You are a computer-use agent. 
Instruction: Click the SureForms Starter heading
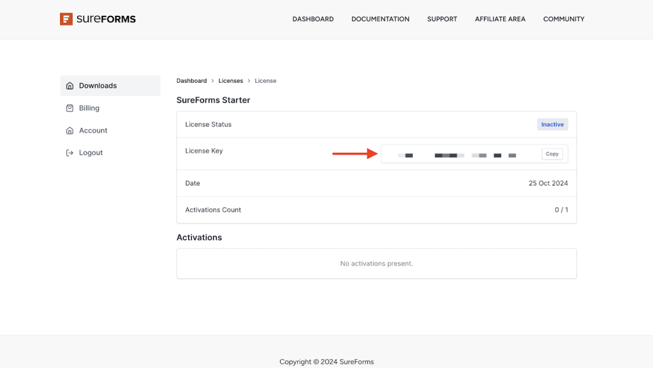click(x=213, y=100)
